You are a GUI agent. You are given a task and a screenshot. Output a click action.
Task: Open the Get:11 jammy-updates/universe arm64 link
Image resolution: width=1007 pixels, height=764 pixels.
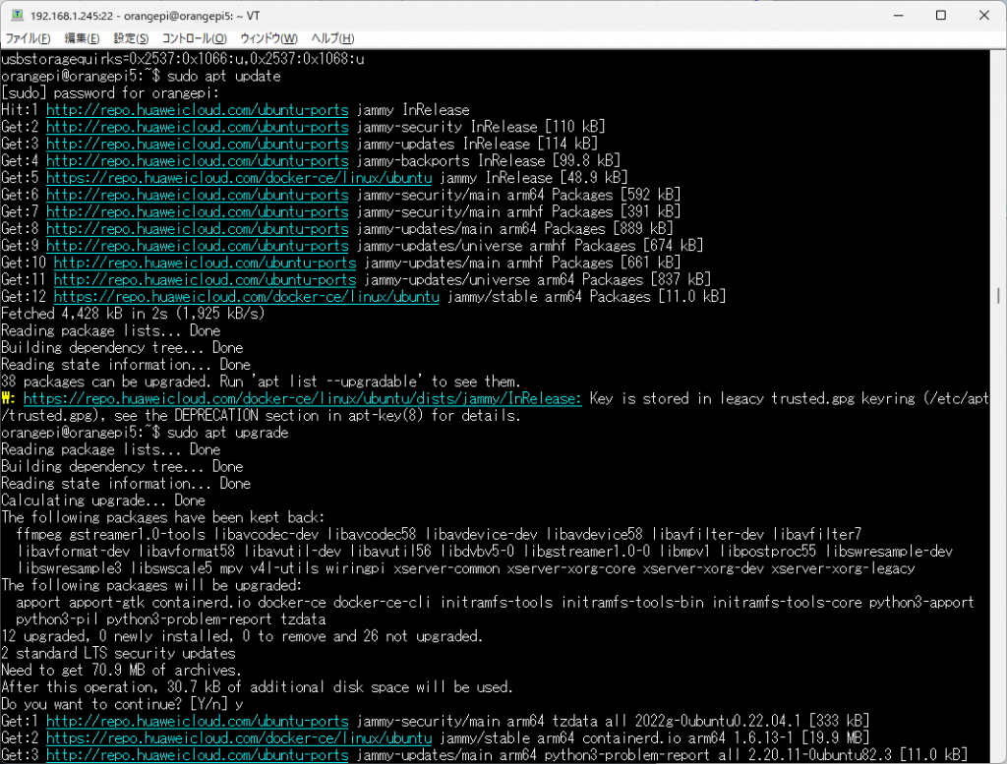[205, 280]
